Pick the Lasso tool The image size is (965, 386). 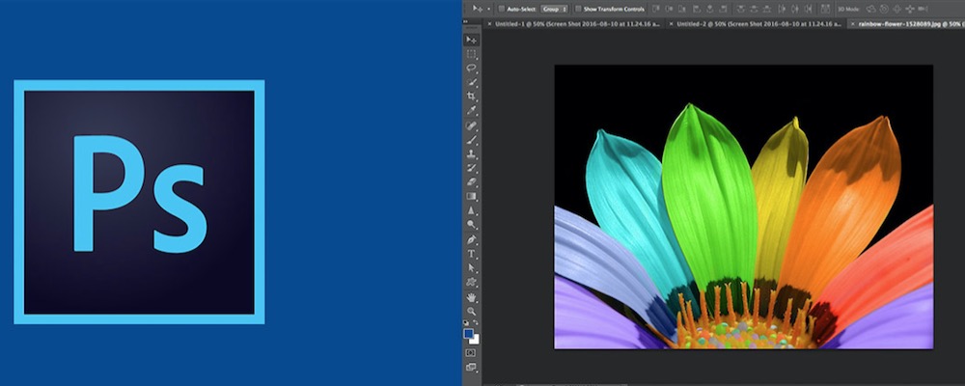click(471, 69)
